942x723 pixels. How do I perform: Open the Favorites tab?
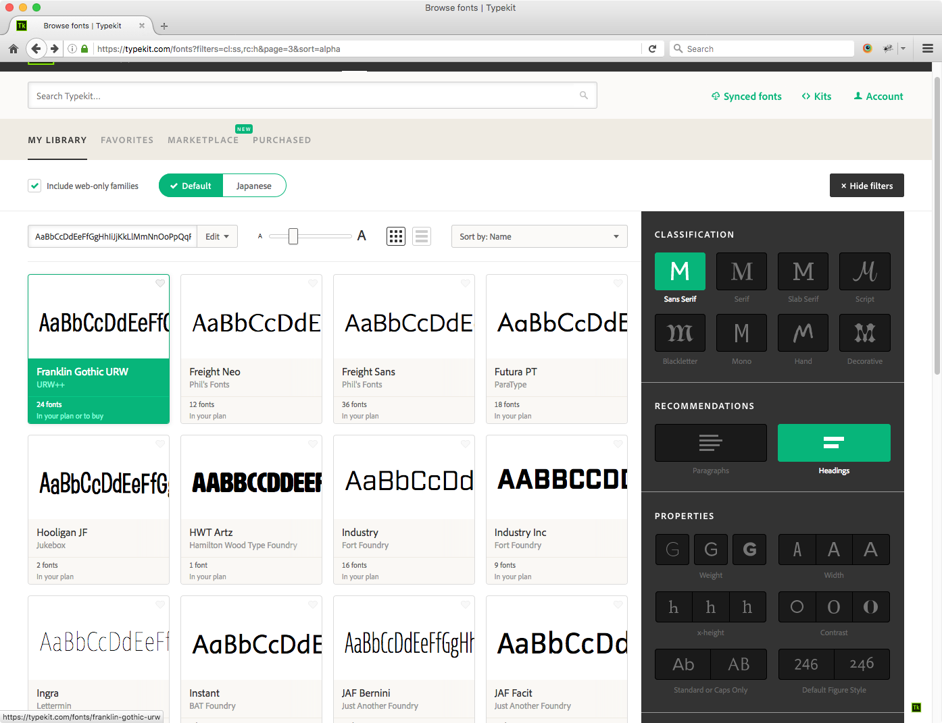pos(127,140)
